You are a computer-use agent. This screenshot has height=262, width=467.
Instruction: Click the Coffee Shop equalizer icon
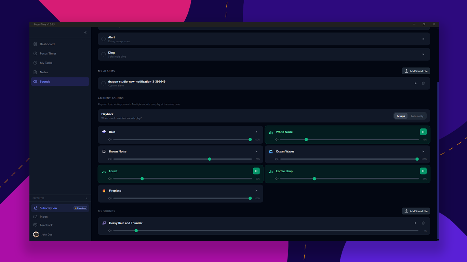(271, 172)
